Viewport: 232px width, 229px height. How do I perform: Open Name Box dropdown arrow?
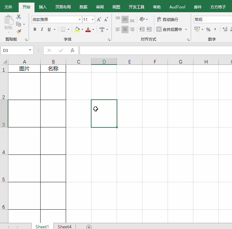click(30, 50)
